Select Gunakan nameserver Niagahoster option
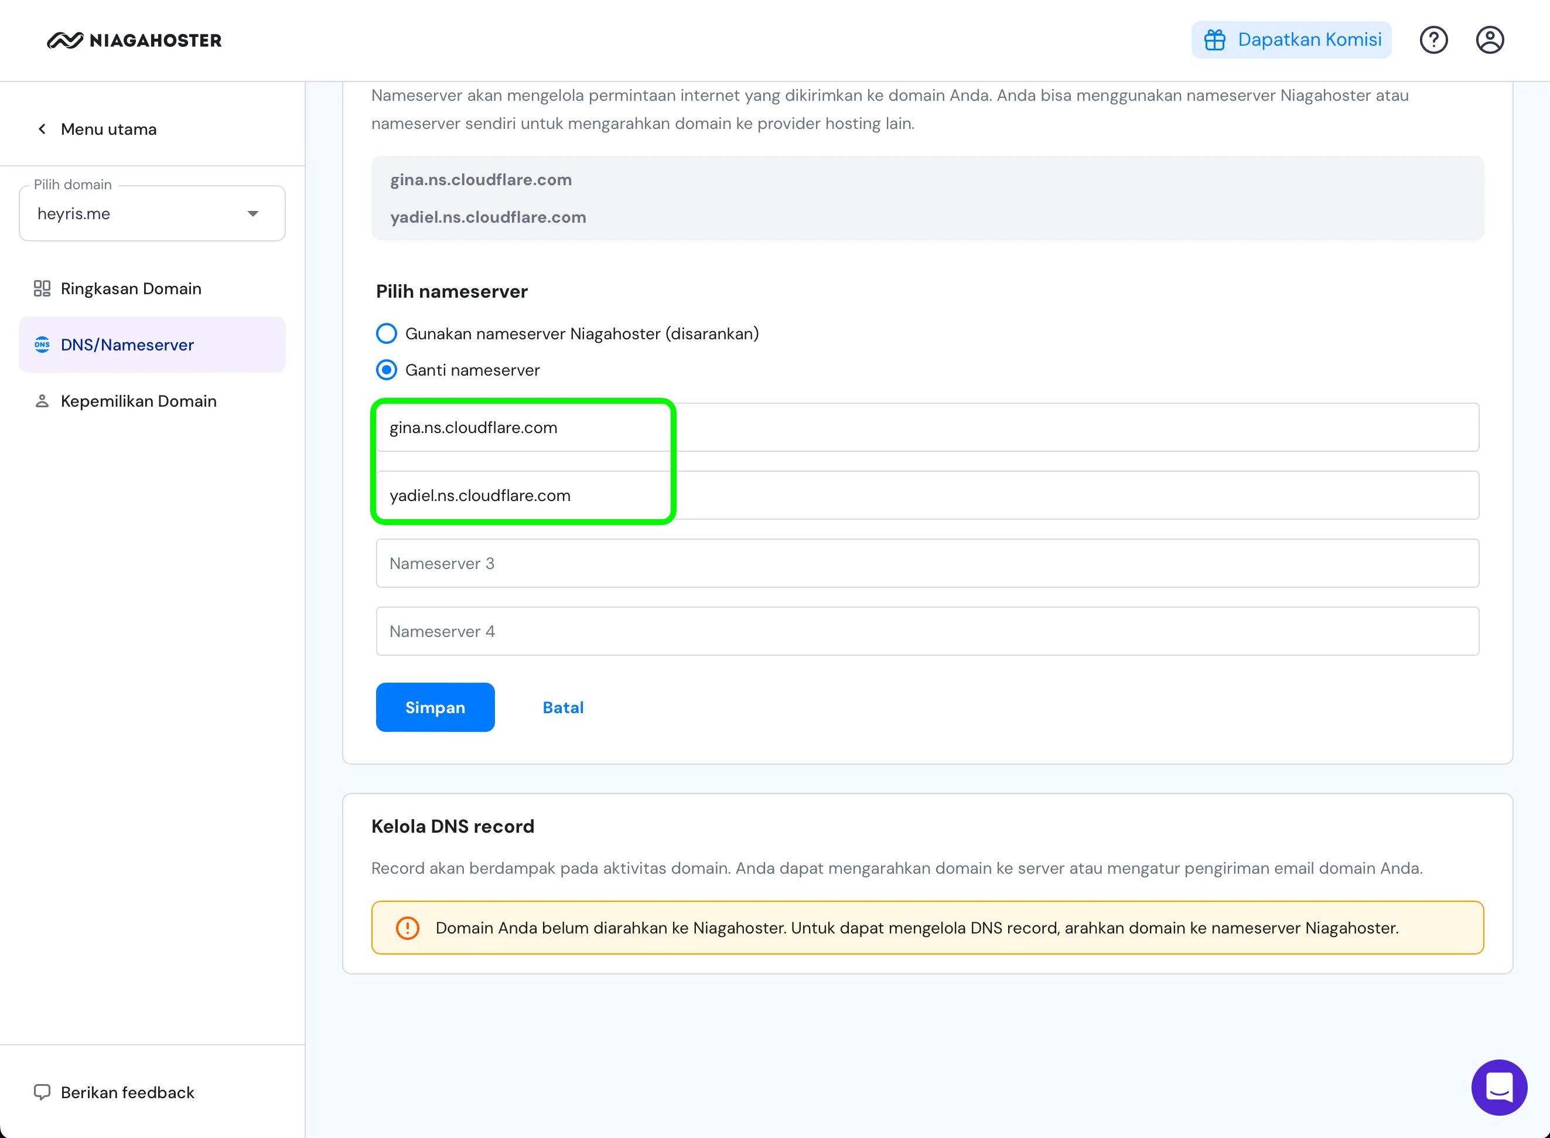 [x=386, y=333]
